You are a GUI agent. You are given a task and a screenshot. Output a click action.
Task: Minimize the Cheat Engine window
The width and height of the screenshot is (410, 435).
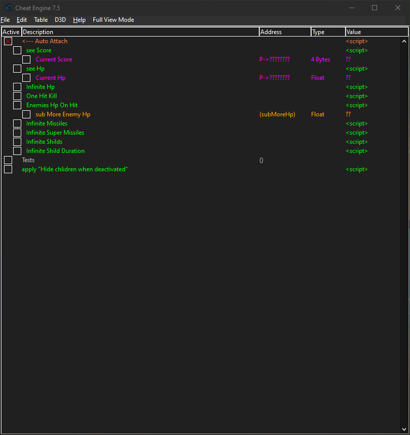tap(351, 8)
